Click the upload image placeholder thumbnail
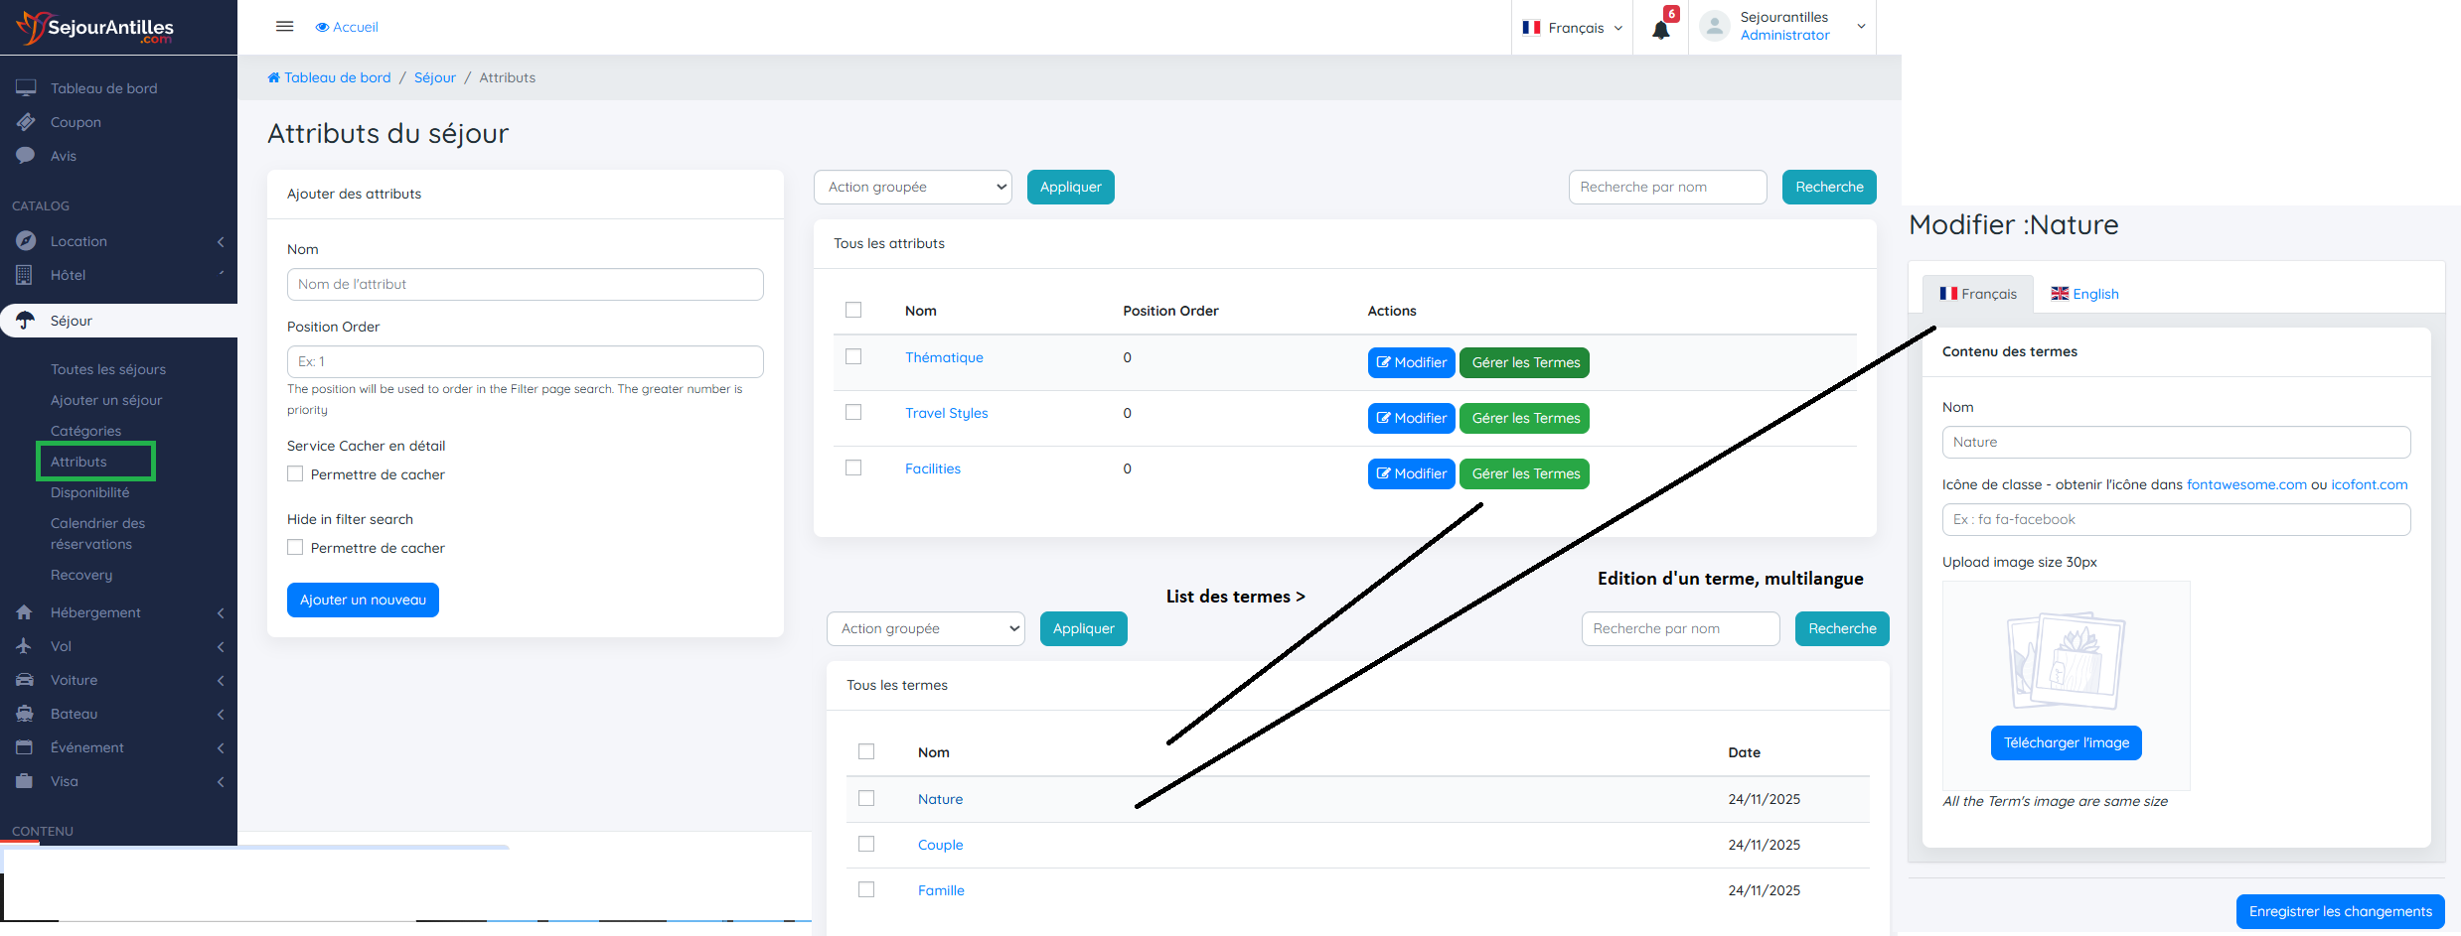Image resolution: width=2461 pixels, height=936 pixels. [2066, 660]
